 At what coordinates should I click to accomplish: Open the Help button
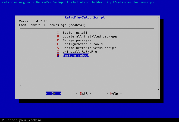click(114, 93)
